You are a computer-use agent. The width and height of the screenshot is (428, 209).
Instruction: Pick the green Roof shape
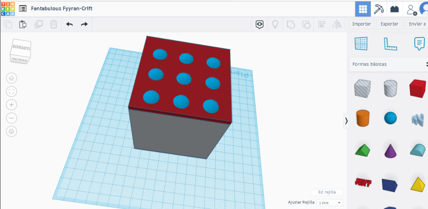click(x=363, y=150)
